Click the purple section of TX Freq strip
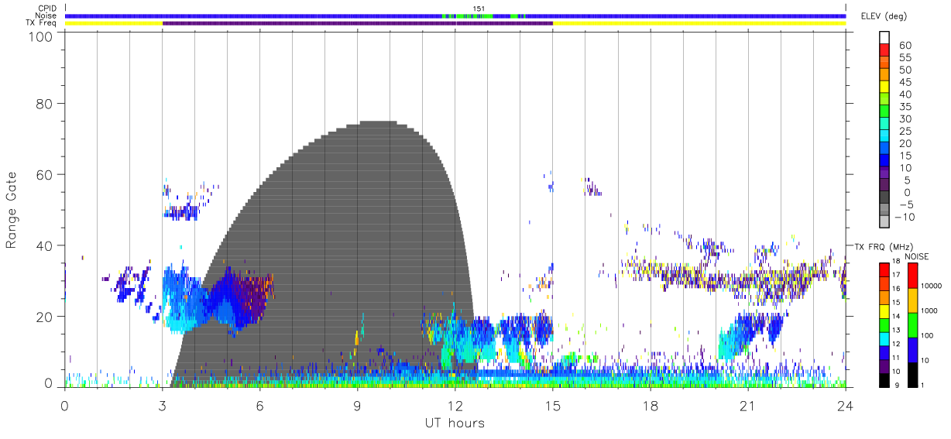The width and height of the screenshot is (951, 439). click(358, 23)
